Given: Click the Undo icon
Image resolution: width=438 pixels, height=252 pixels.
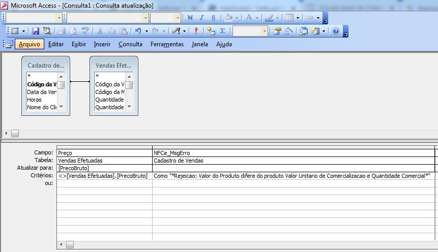Looking at the screenshot, I should [x=138, y=31].
